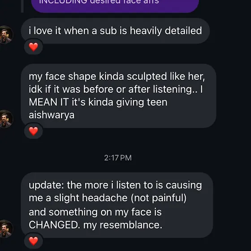Tap the heart reaction under "heavily detailed" message
The width and height of the screenshot is (251, 251).
[34, 47]
